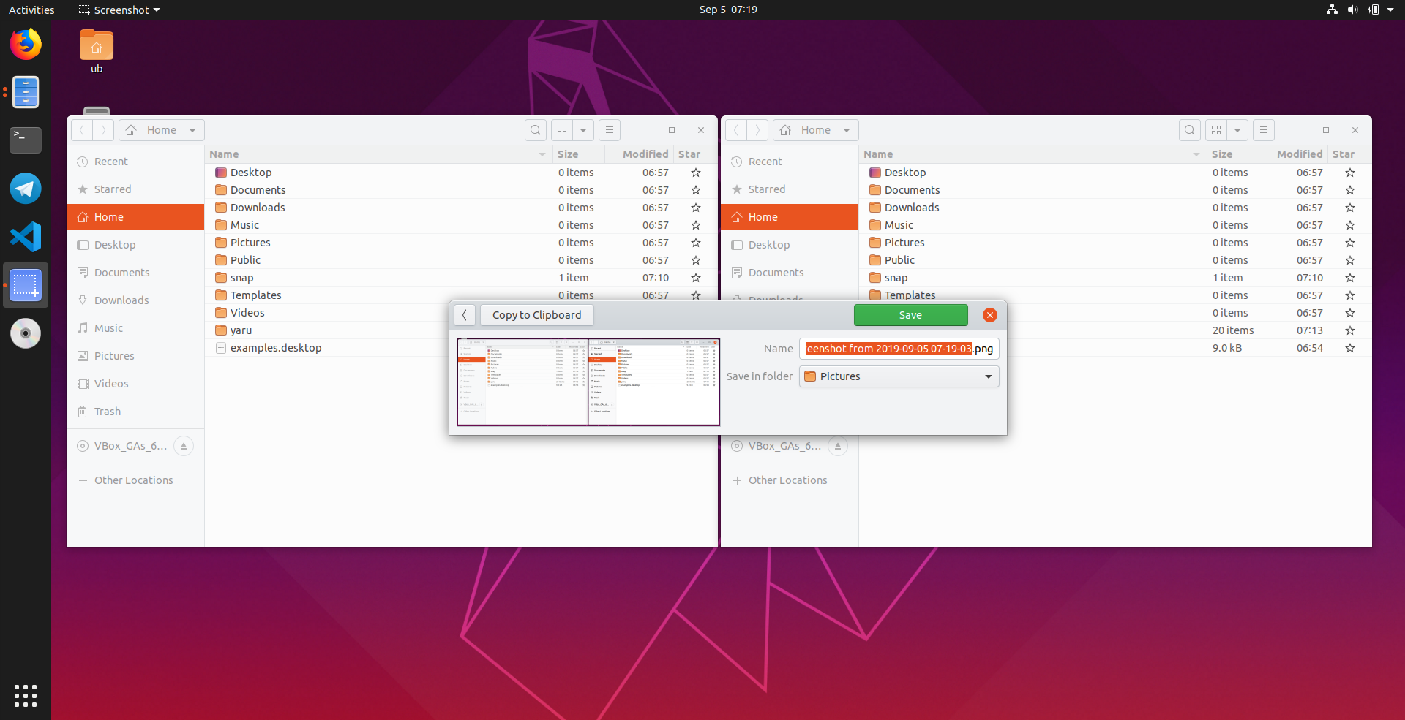
Task: Click search icon in left file window
Action: (536, 130)
